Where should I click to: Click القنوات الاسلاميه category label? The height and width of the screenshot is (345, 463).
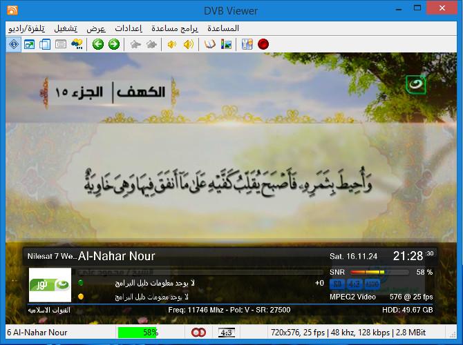click(x=49, y=310)
